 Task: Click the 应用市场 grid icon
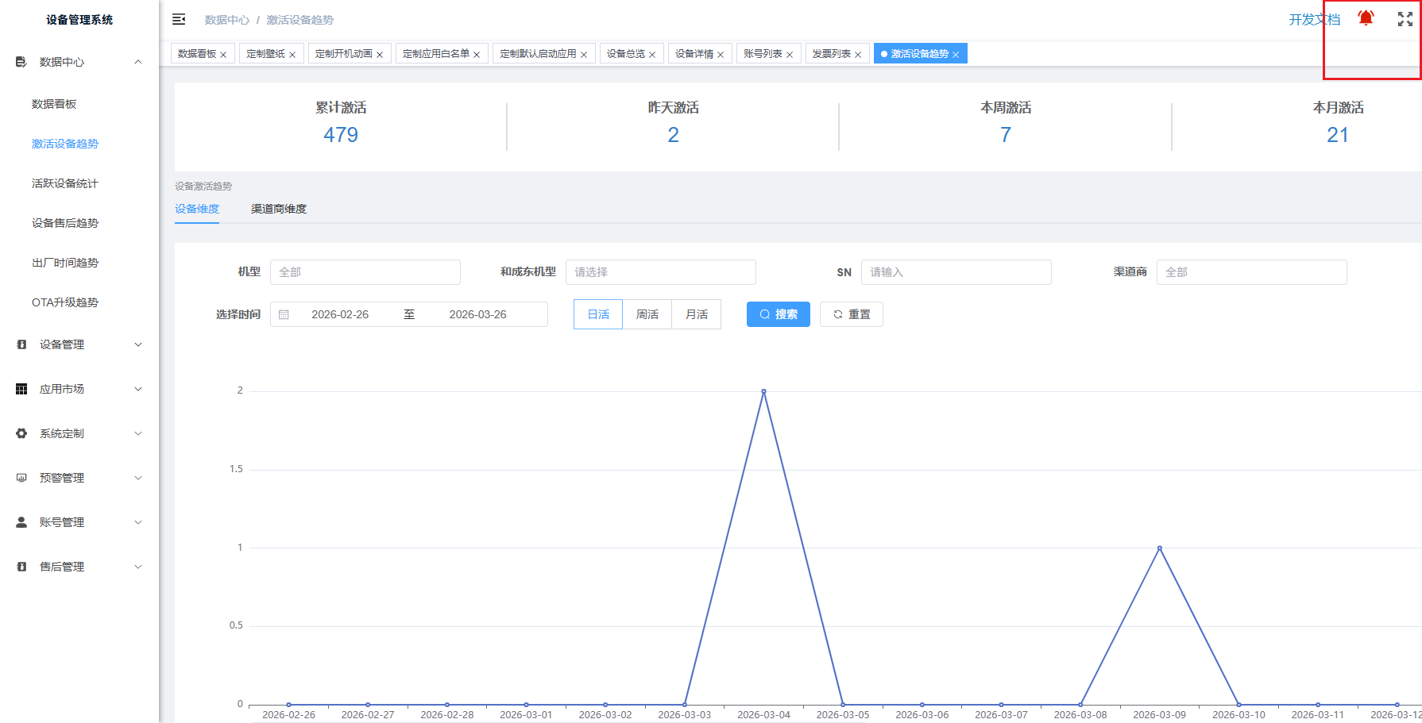click(21, 389)
